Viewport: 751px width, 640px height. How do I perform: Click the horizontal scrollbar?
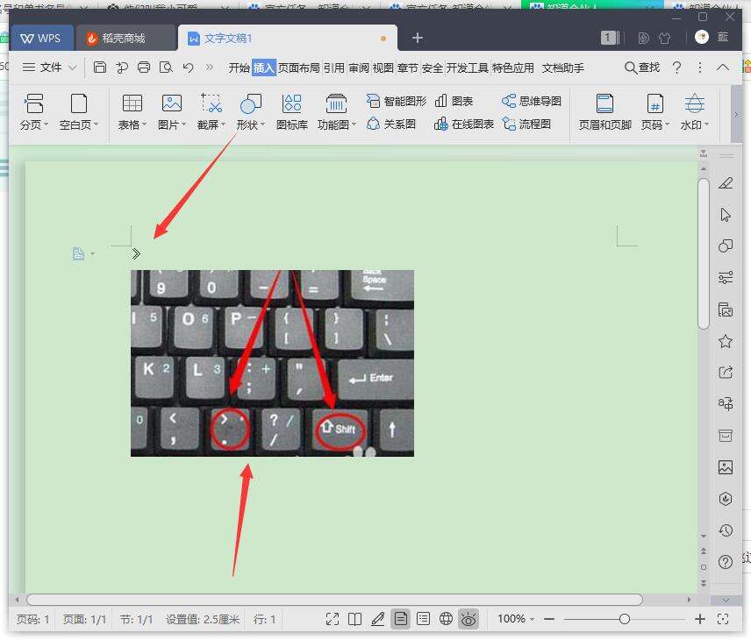click(335, 600)
